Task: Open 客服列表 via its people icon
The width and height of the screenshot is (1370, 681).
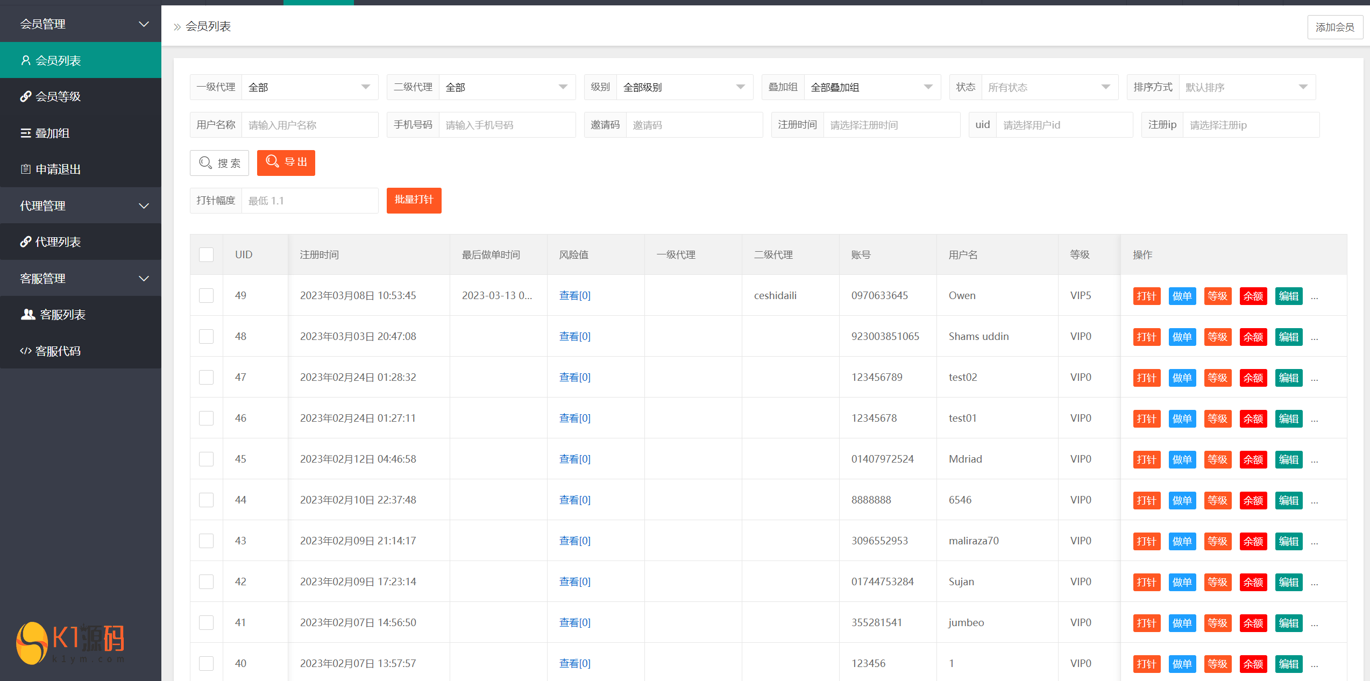Action: coord(28,314)
